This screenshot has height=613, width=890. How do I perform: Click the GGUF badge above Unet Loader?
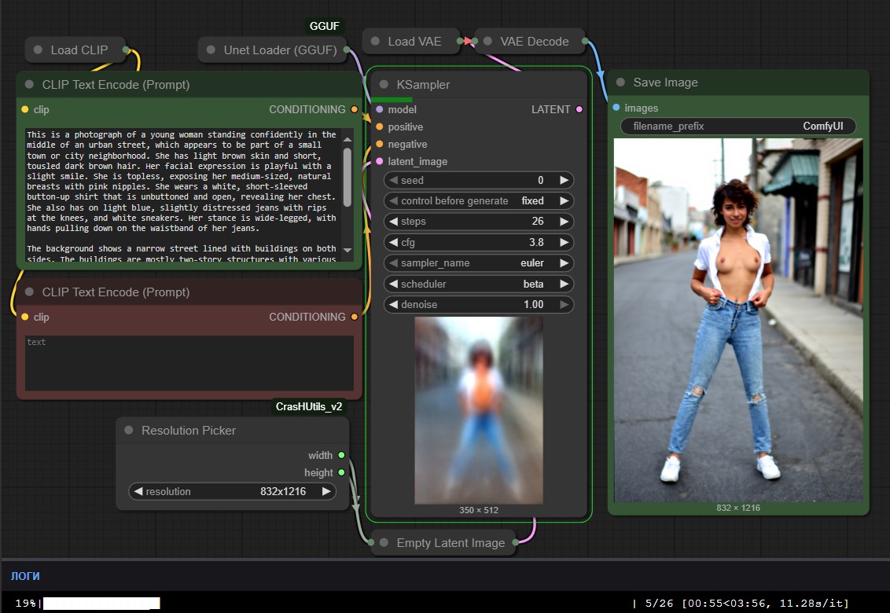click(324, 26)
